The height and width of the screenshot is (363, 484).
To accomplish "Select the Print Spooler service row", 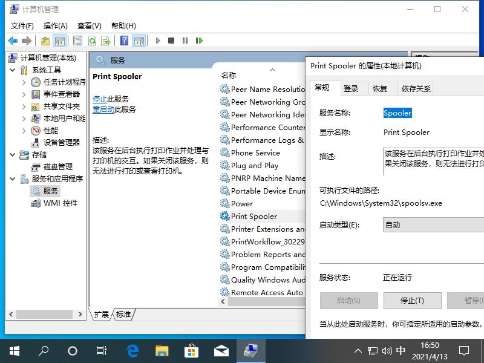I will click(x=263, y=217).
